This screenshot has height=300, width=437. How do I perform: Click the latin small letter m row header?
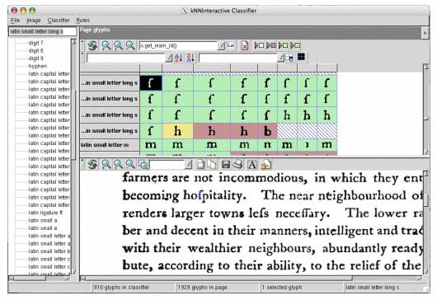click(110, 145)
